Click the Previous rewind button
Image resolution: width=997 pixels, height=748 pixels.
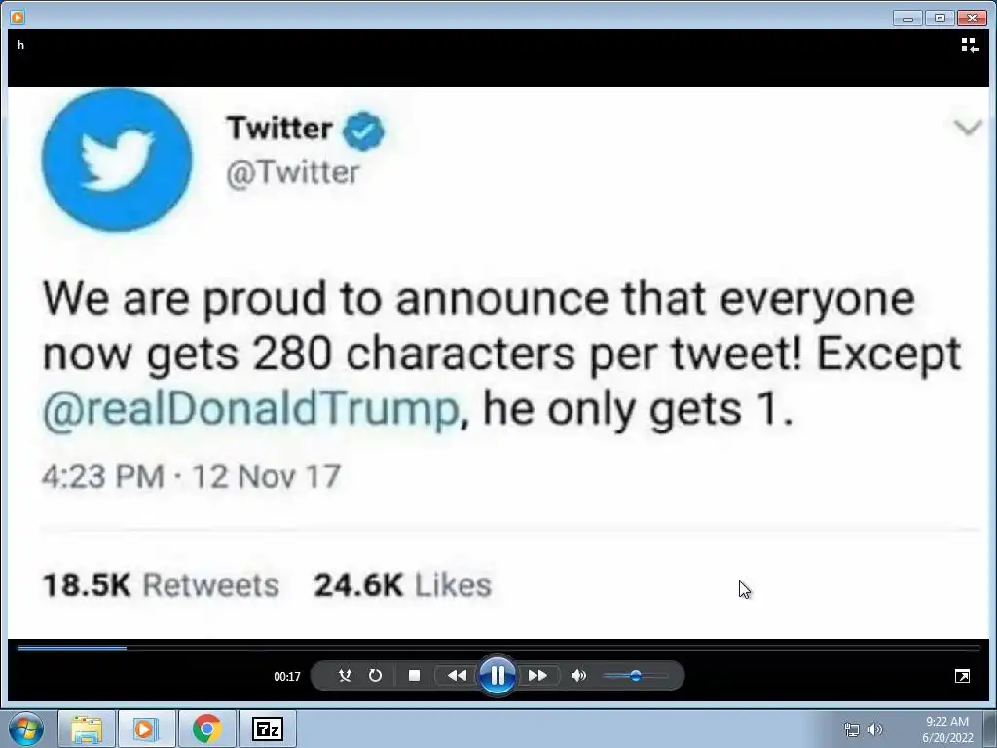pos(457,676)
